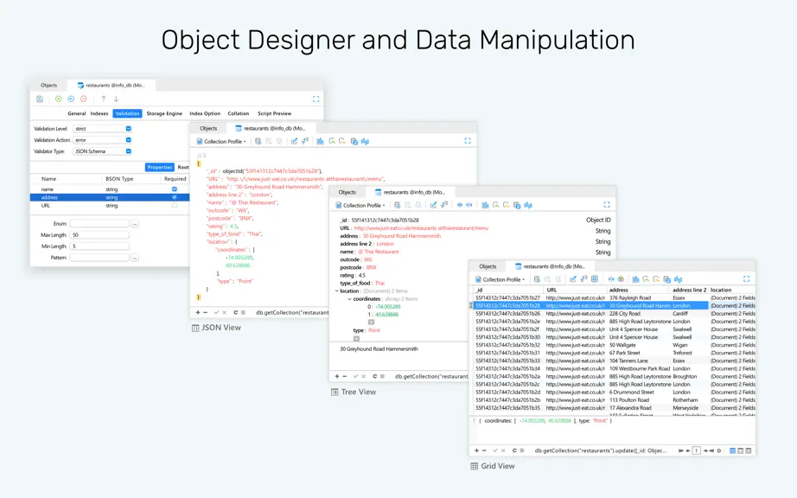Select '228 City Road' cell in grid
The height and width of the screenshot is (498, 797).
[x=625, y=314]
